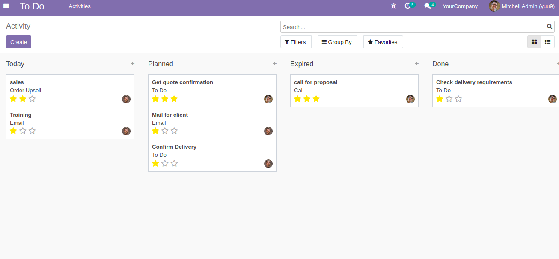
Task: Open the YourCompany company switcher
Action: coord(460,6)
